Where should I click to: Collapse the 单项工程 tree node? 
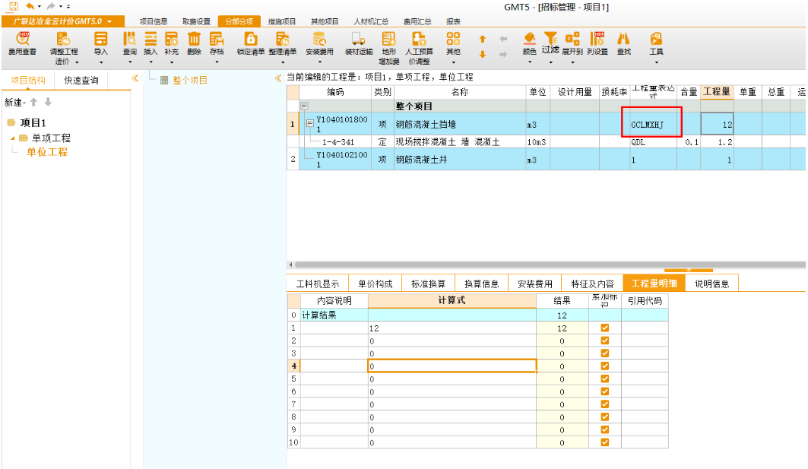[x=13, y=138]
